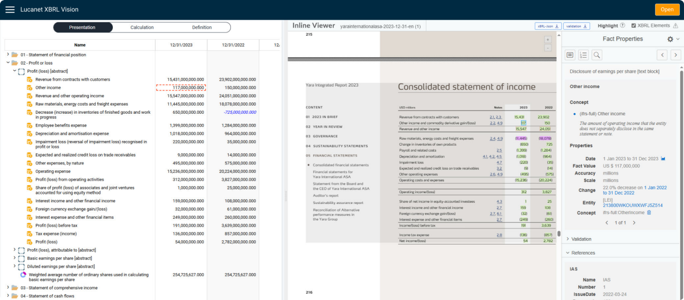Click the orange Open button

click(x=667, y=10)
